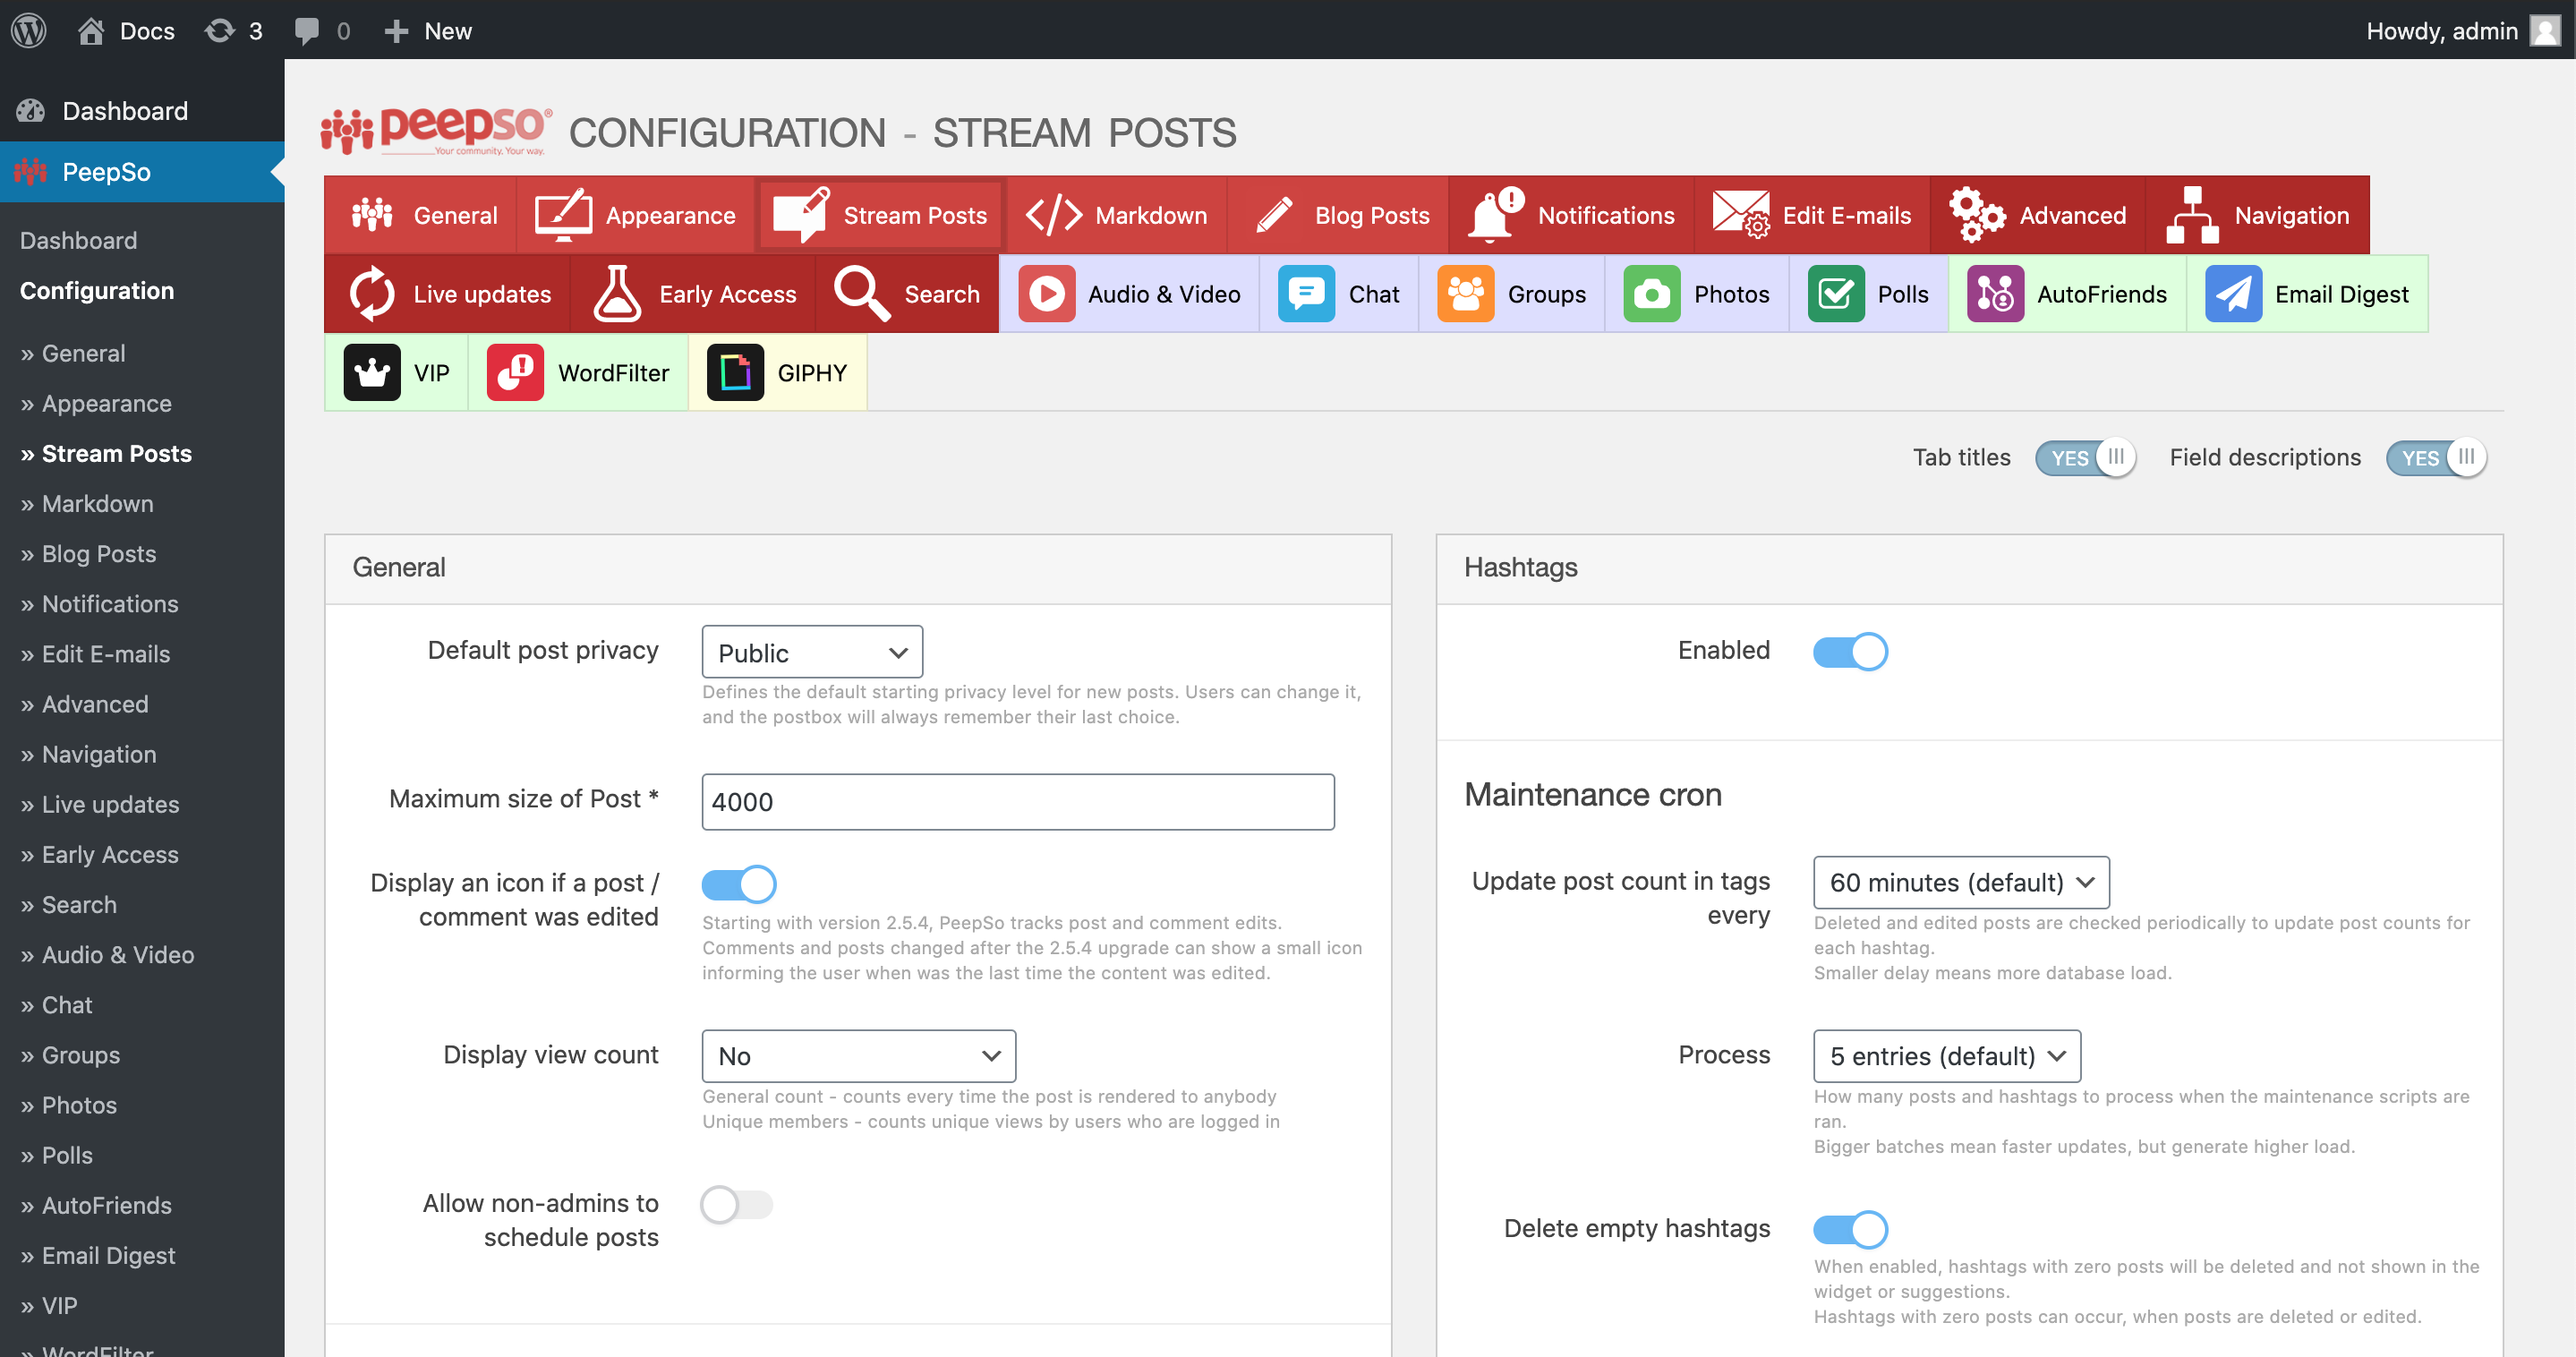2576x1357 pixels.
Task: Toggle Field descriptions YES switch
Action: point(2436,457)
